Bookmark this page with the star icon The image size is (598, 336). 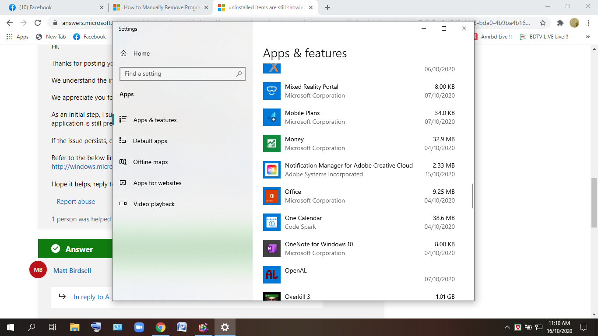(x=543, y=23)
